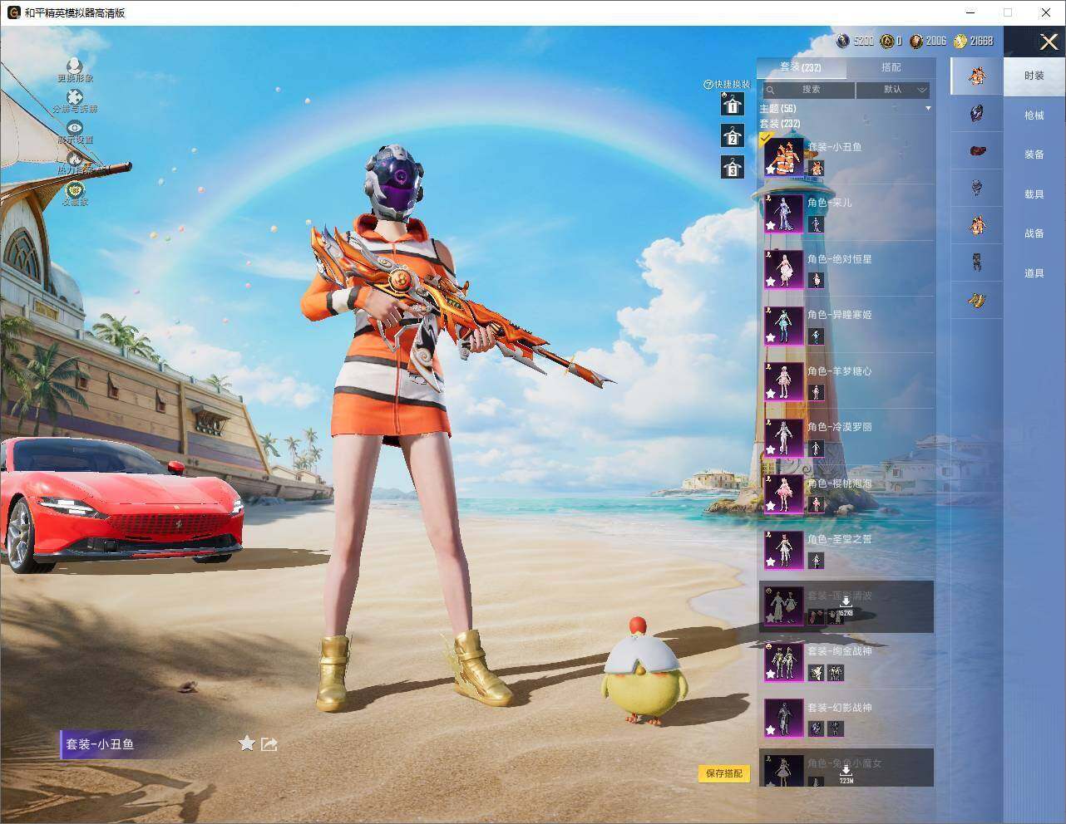Select quick outfit hanger slot 2
The image size is (1066, 824).
(732, 135)
